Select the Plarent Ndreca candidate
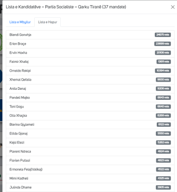 pyautogui.click(x=90, y=151)
